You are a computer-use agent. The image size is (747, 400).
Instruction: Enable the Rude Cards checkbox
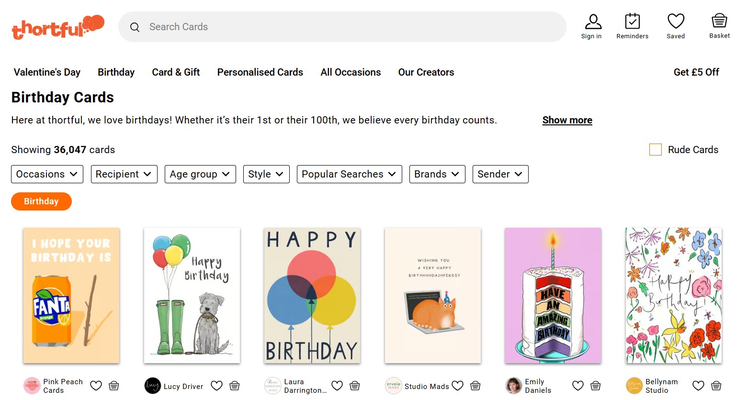[656, 149]
